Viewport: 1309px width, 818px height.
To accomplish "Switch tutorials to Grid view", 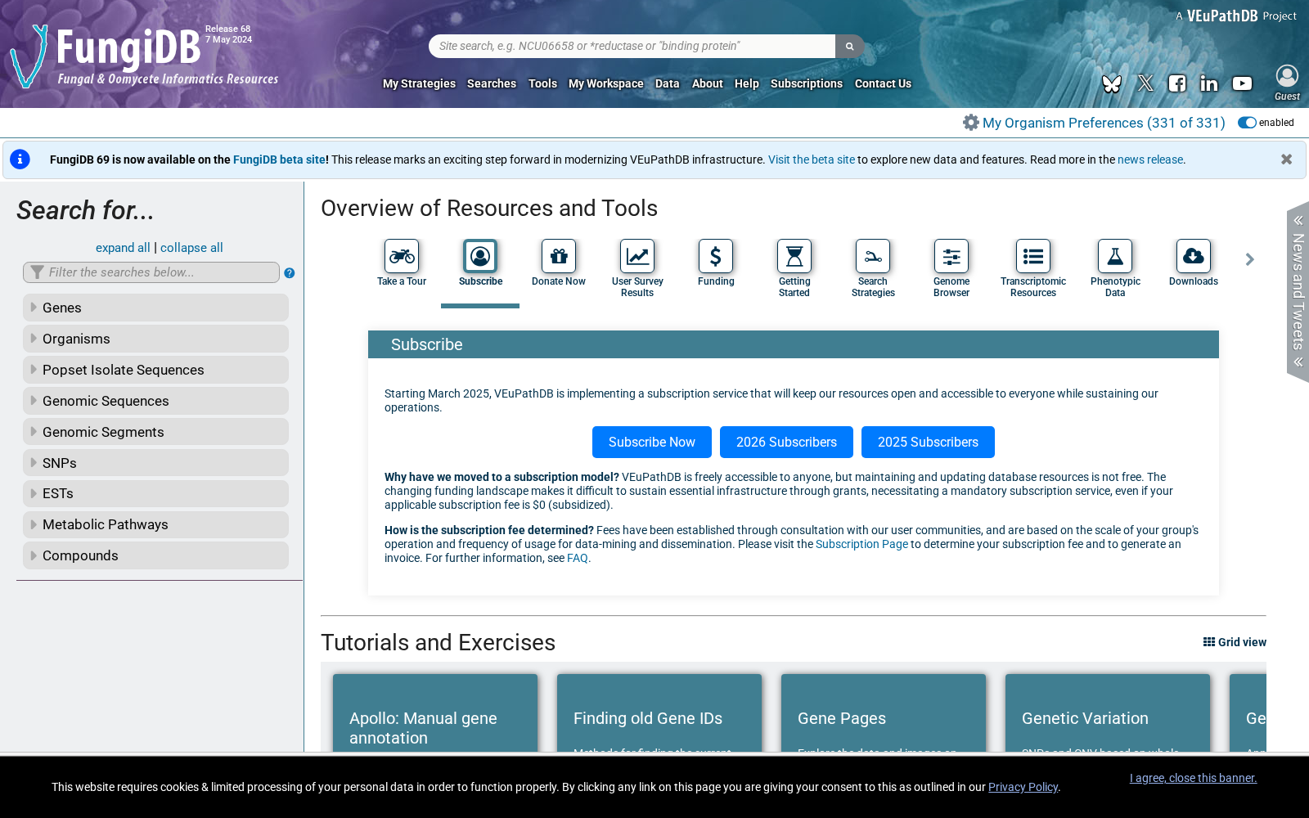I will 1235,642.
